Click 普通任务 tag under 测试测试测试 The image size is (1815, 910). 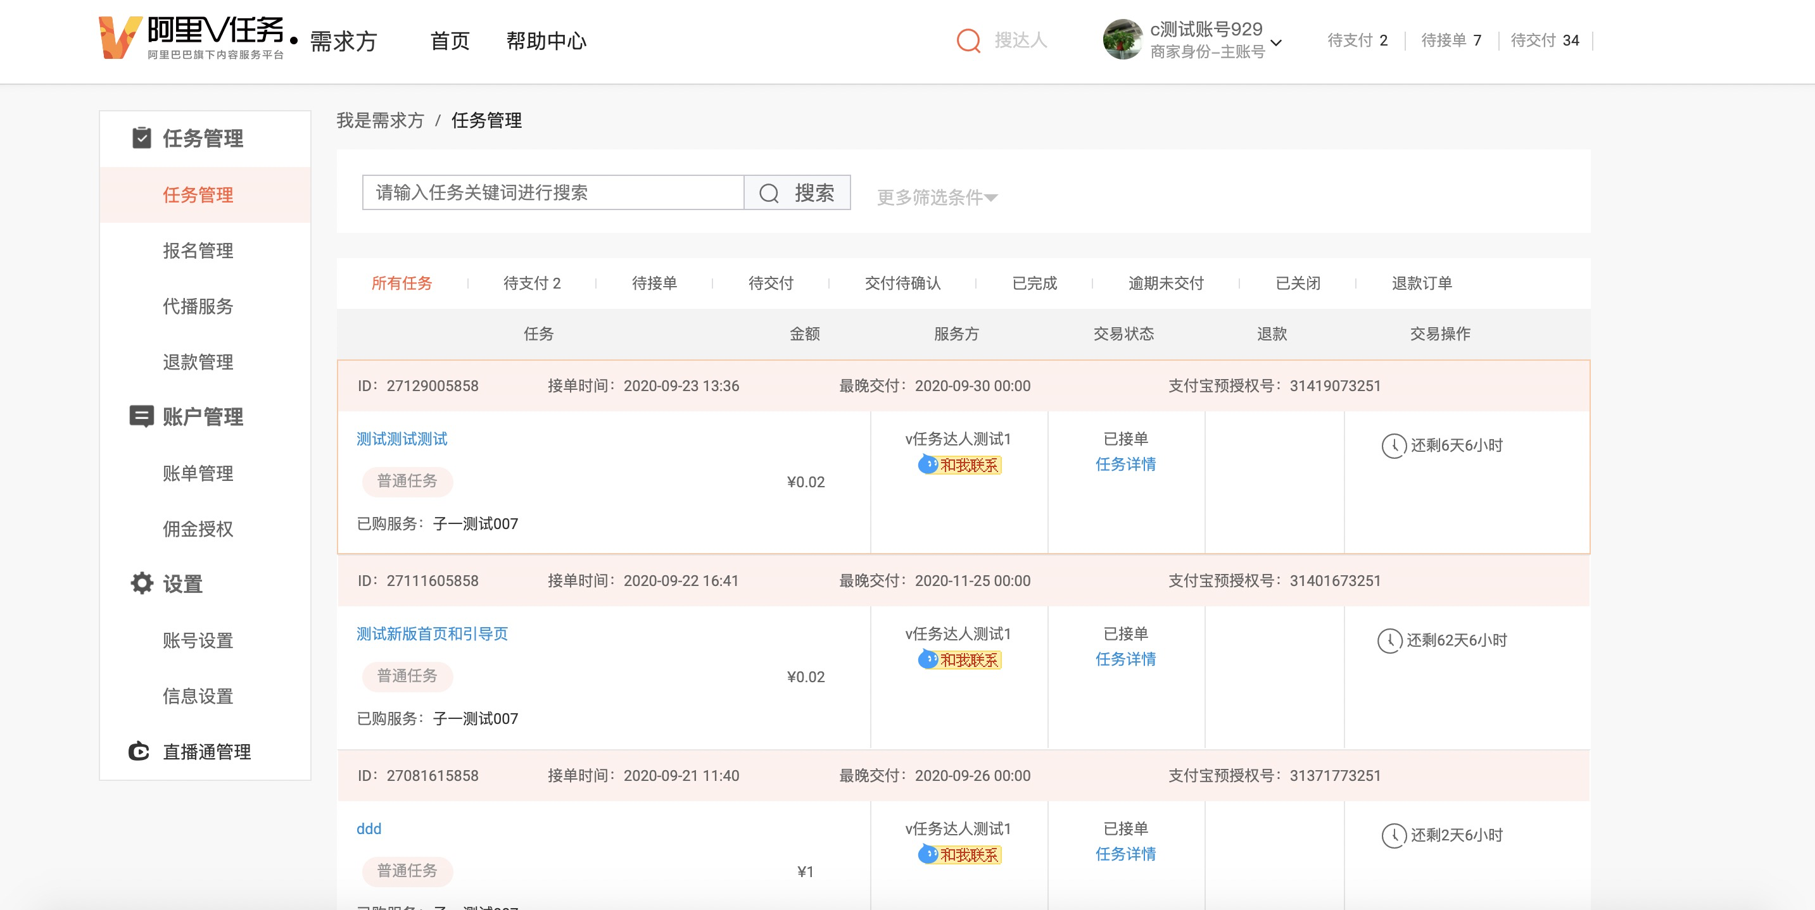[407, 481]
